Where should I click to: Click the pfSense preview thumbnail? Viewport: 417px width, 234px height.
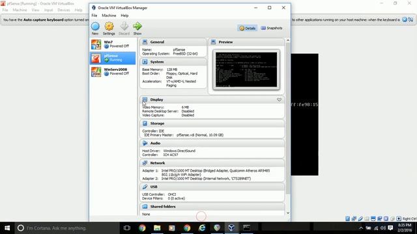[x=246, y=70]
